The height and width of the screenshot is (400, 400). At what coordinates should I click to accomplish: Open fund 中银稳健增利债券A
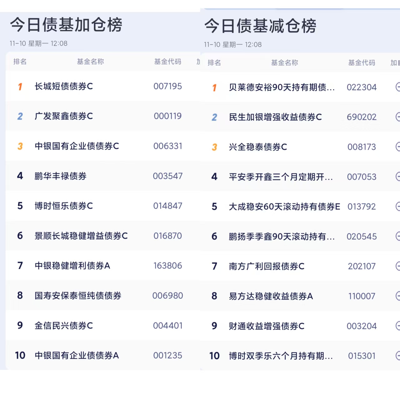pos(72,266)
